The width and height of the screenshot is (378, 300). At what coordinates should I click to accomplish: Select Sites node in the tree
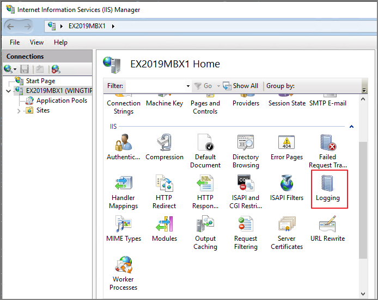43,110
